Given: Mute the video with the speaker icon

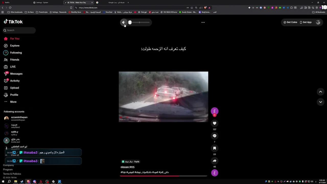Looking at the screenshot, I should (124, 22).
